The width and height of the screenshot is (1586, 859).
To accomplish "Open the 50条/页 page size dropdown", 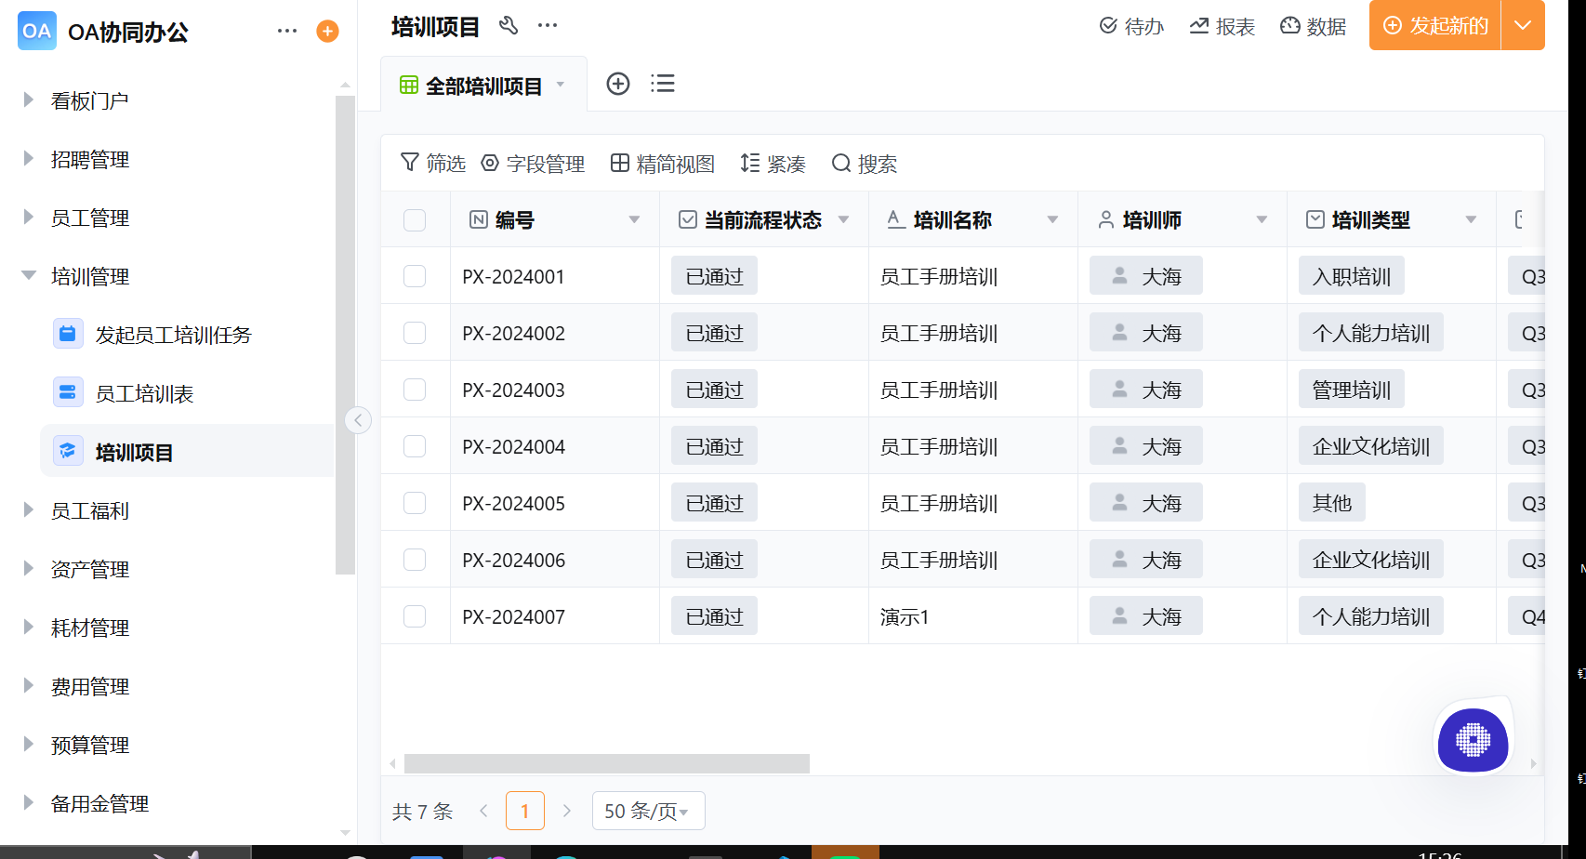I will (x=648, y=810).
